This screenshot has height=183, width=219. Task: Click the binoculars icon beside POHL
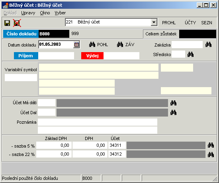(92, 45)
